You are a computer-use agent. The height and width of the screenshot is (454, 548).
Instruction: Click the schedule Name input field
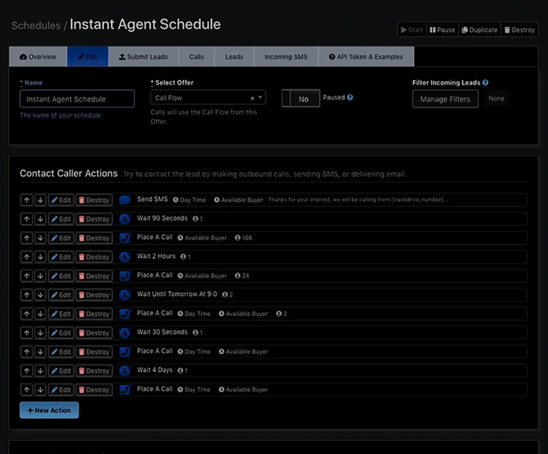click(77, 99)
